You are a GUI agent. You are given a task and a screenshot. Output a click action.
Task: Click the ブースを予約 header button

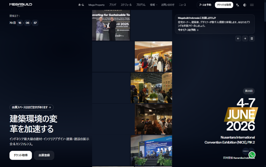click(205, 5)
